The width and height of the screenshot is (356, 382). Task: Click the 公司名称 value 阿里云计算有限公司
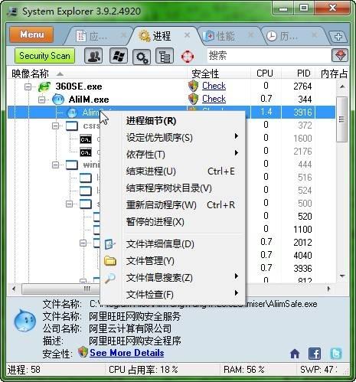(130, 328)
